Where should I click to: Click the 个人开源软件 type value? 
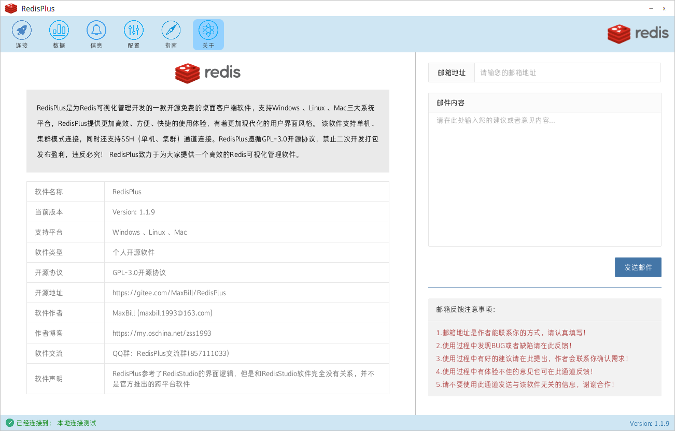point(134,252)
